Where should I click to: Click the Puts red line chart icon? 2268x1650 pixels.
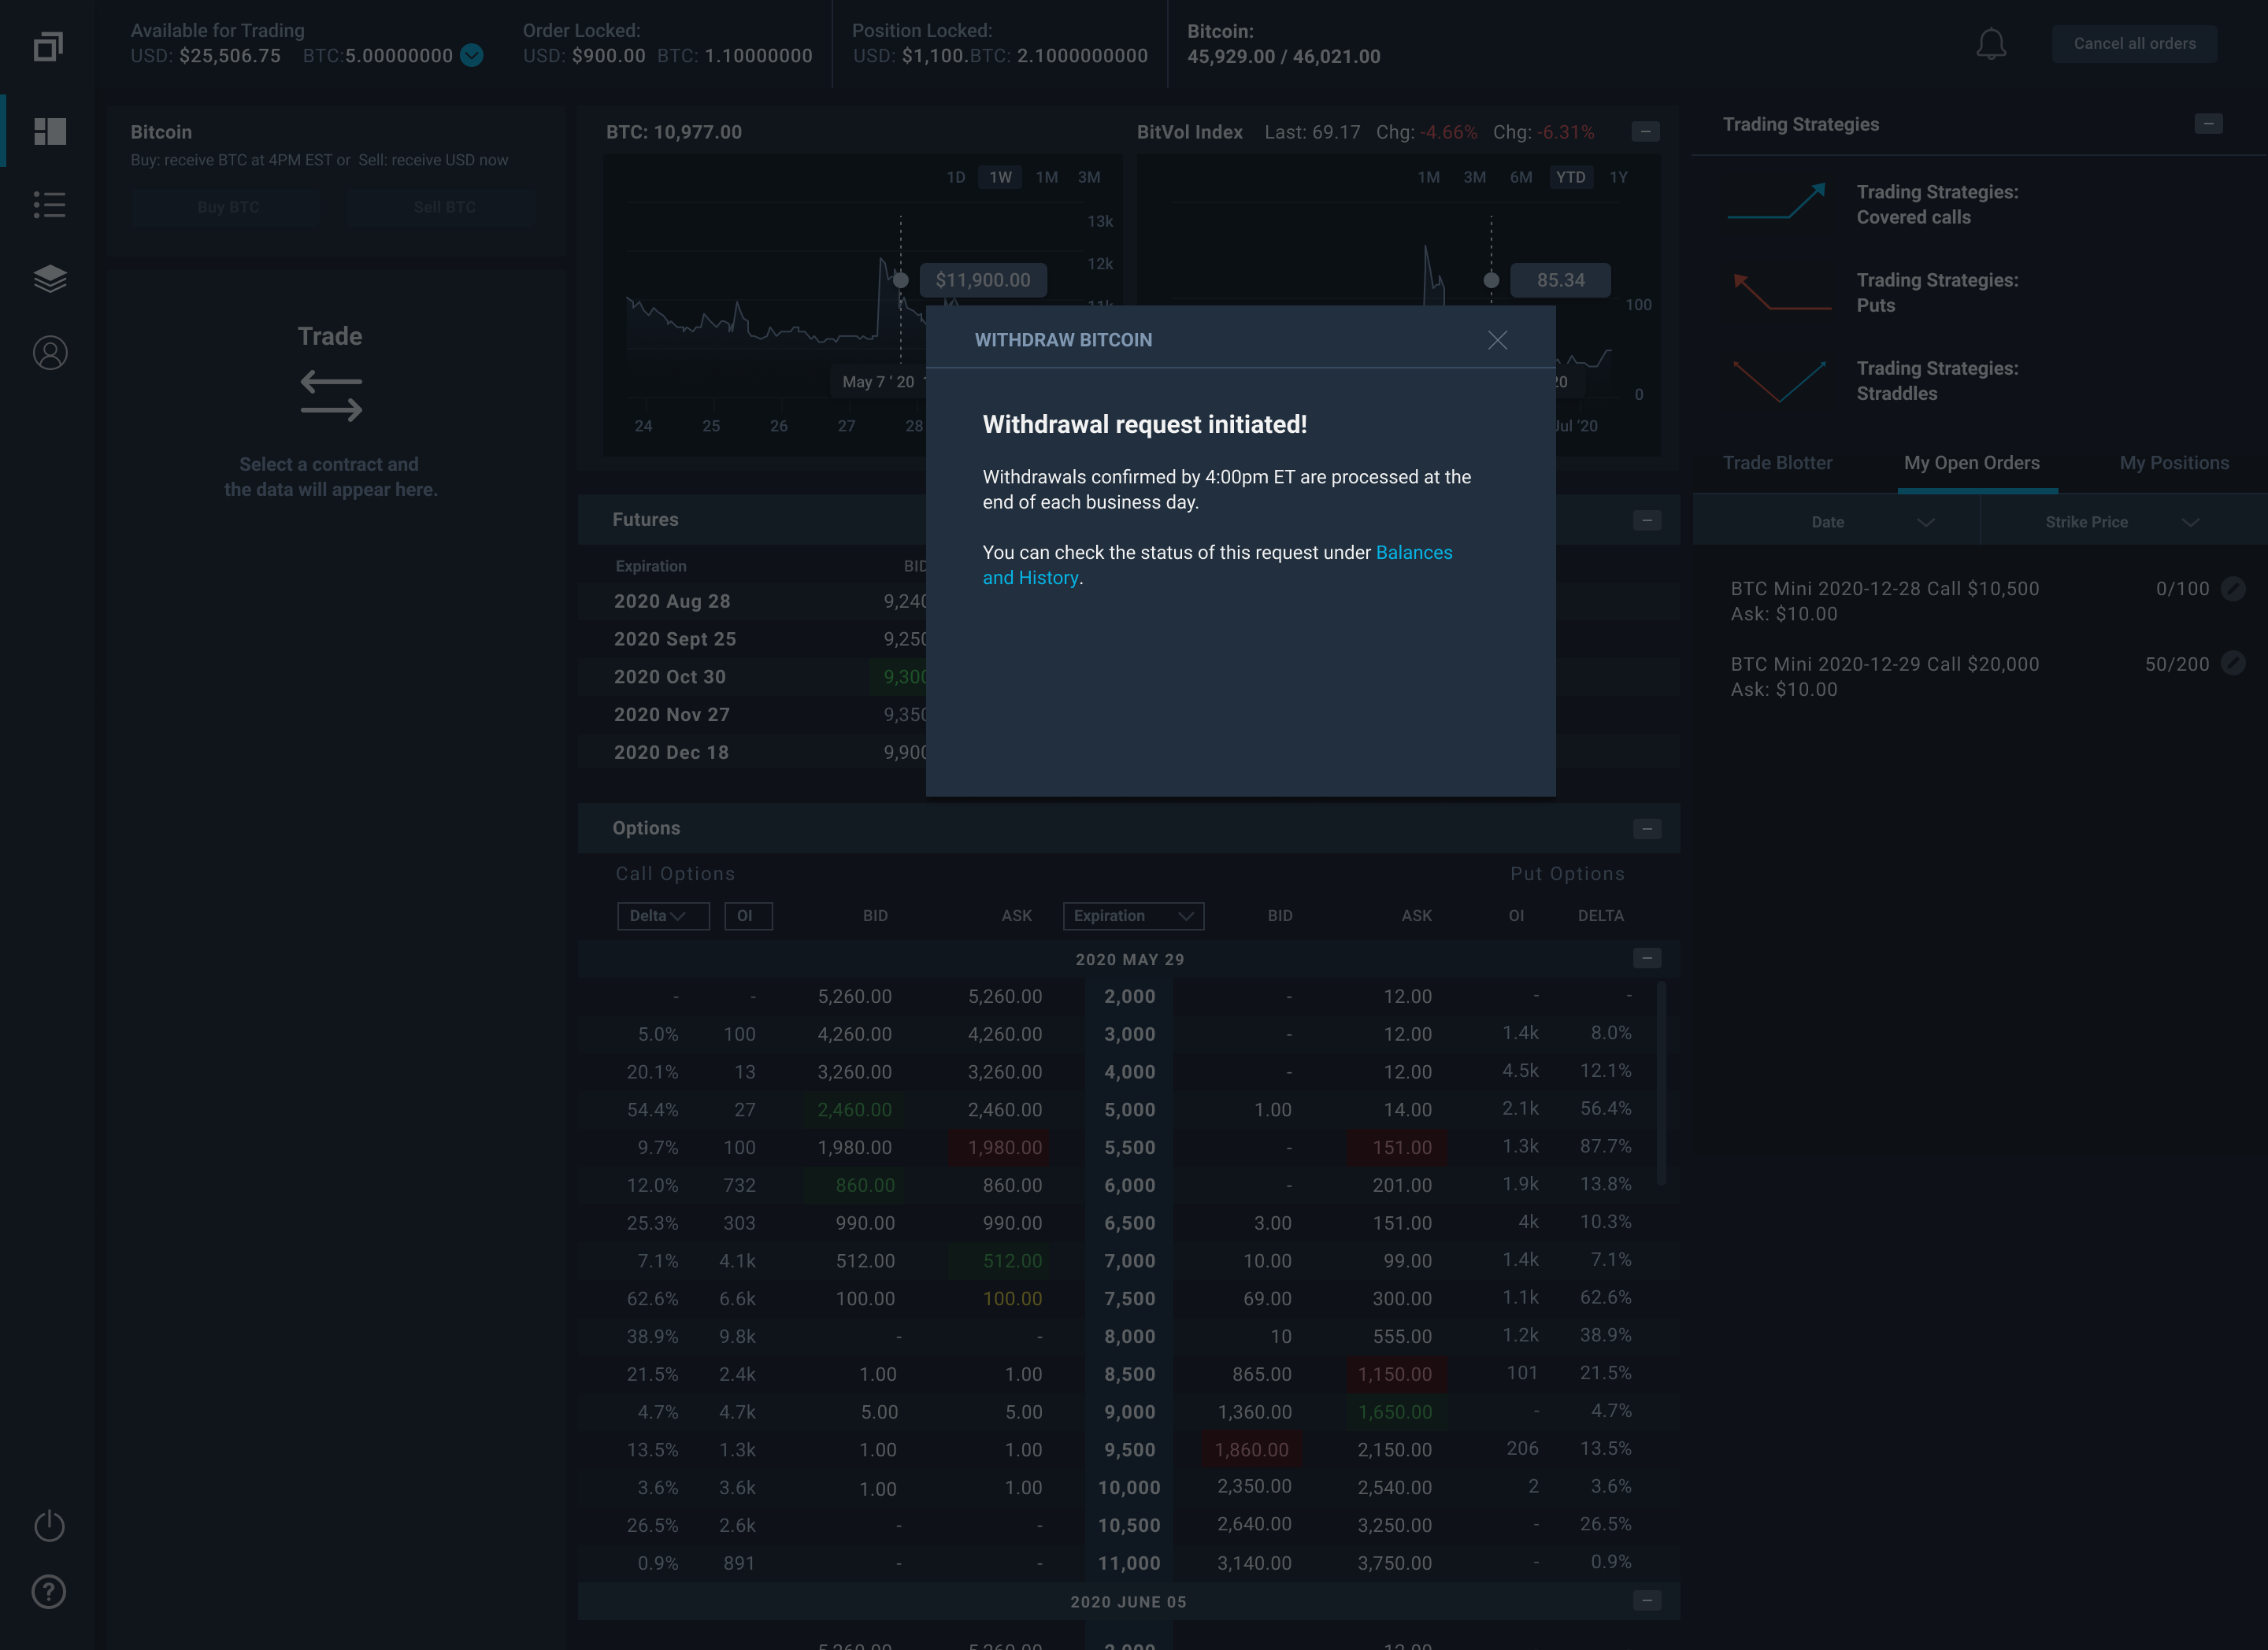[1781, 290]
